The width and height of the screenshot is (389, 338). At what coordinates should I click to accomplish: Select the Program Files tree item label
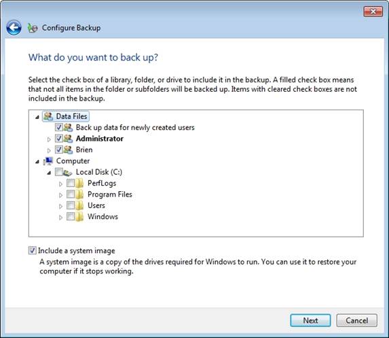(110, 195)
